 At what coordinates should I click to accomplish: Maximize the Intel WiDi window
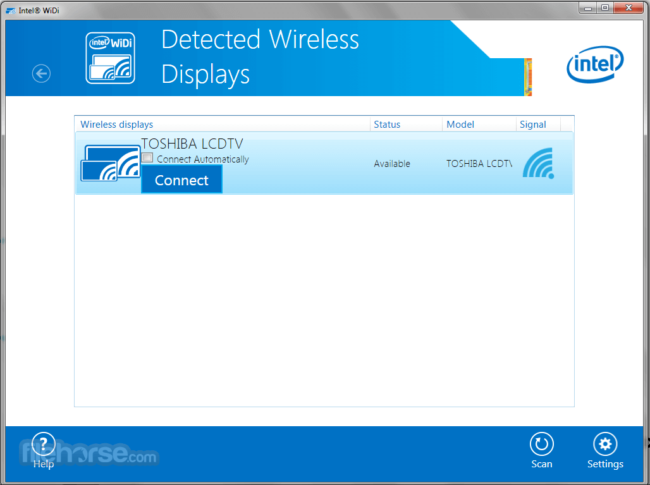[605, 8]
